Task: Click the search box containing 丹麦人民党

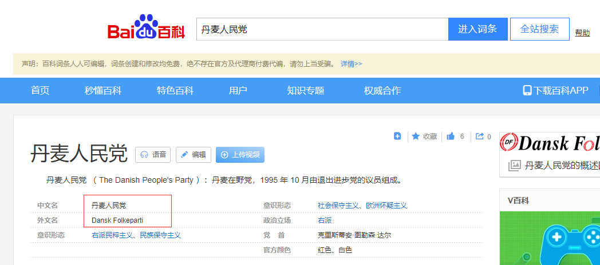Action: coord(322,29)
